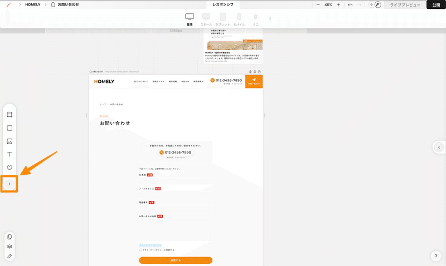Select the heart Icon tool

pyautogui.click(x=9, y=168)
